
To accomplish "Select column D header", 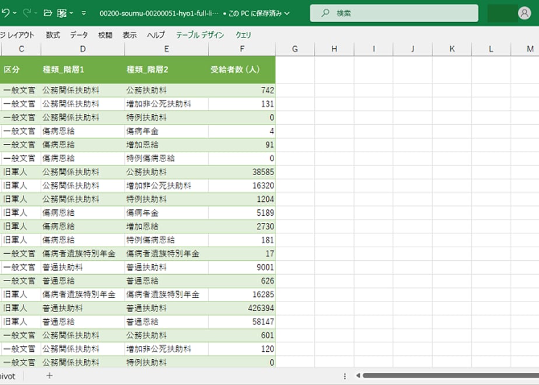I will click(82, 49).
